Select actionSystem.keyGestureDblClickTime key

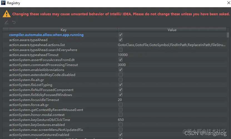tap(39, 120)
